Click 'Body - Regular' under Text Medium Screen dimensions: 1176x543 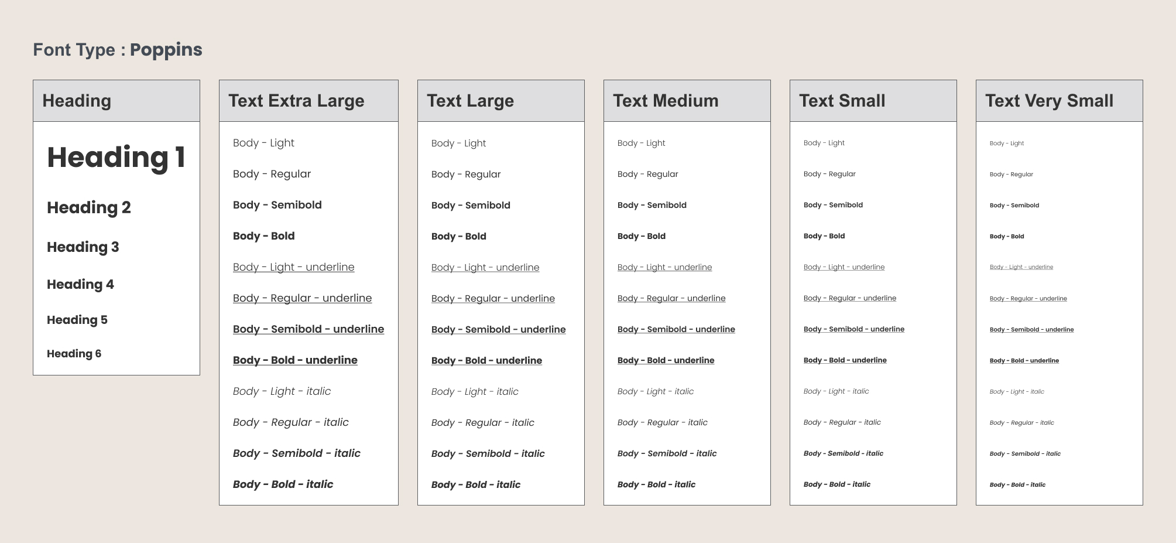pyautogui.click(x=648, y=174)
